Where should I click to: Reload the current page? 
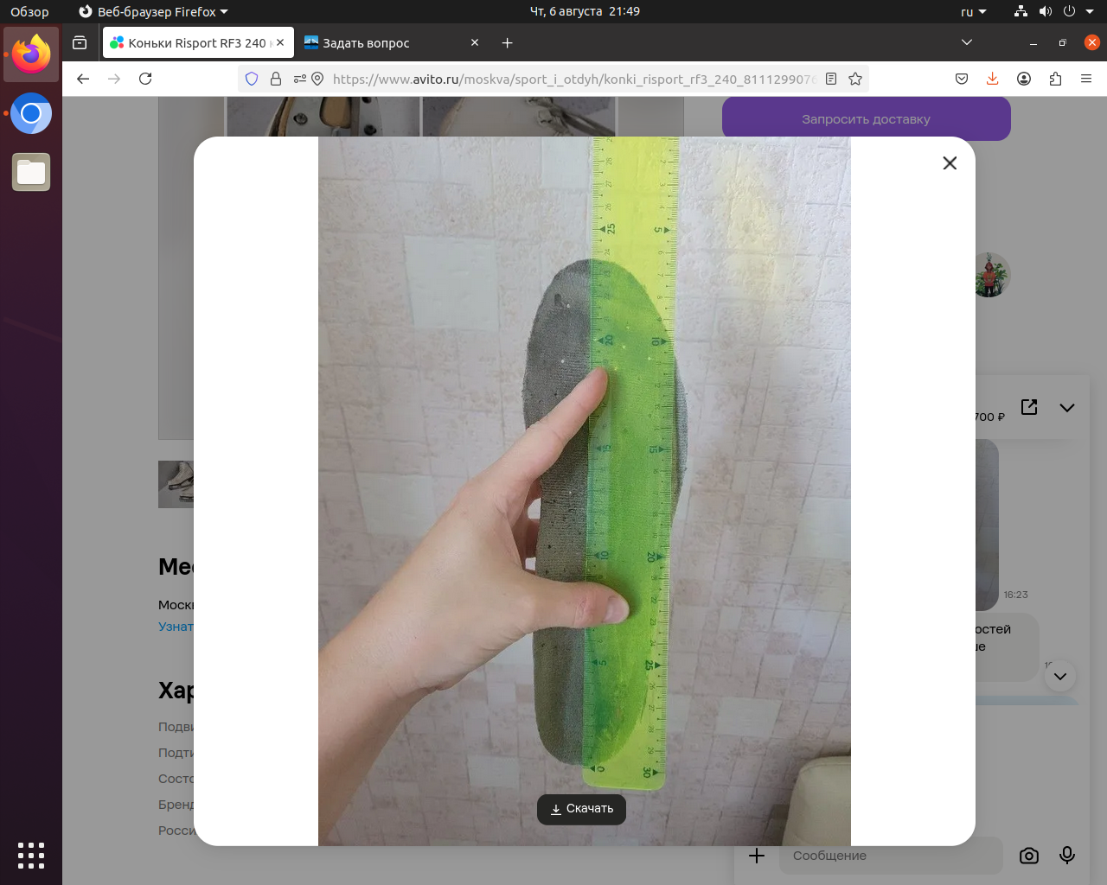[145, 79]
